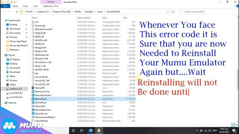Open Videos under This PC

[x=13, y=84]
